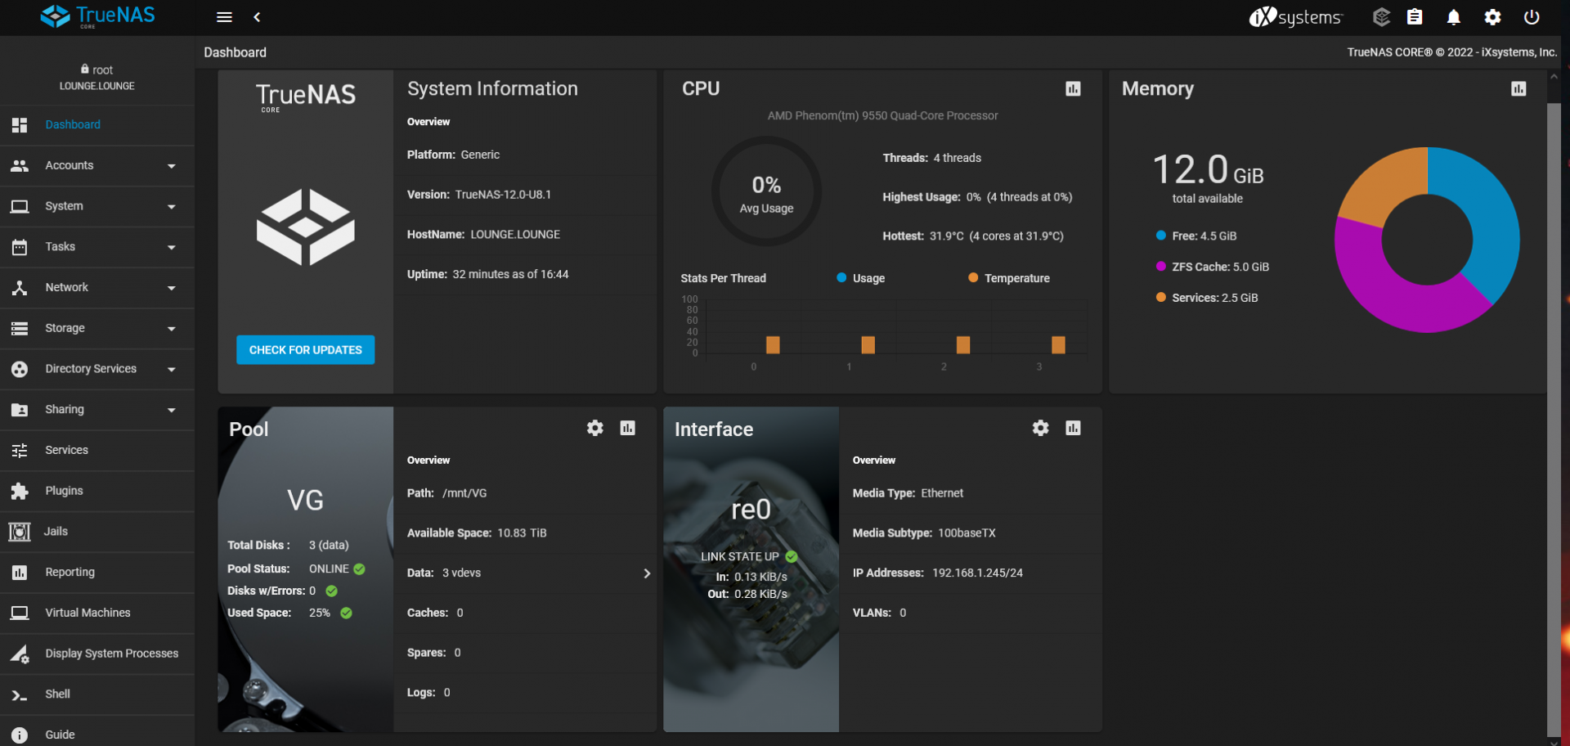Toggle the hamburger side menu button
This screenshot has width=1570, height=746.
click(224, 17)
